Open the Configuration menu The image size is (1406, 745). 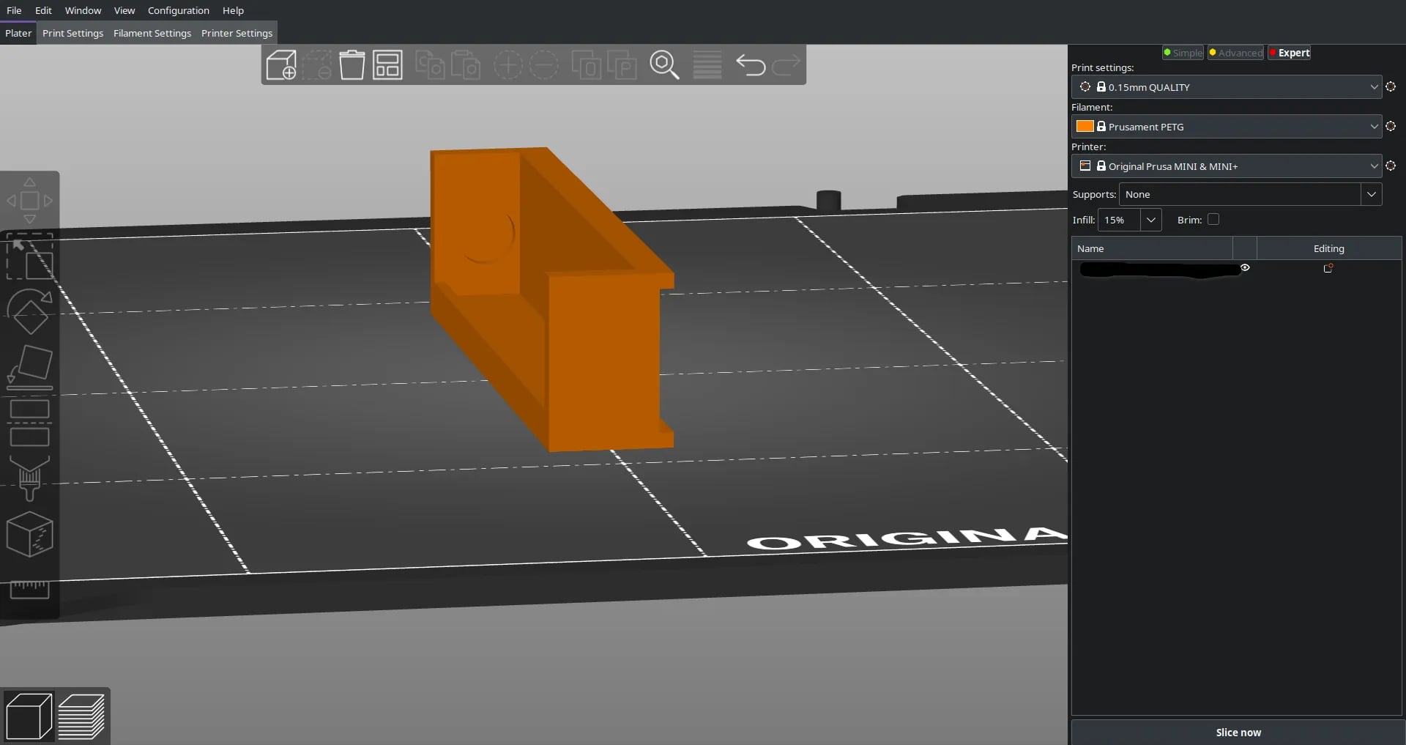tap(179, 10)
